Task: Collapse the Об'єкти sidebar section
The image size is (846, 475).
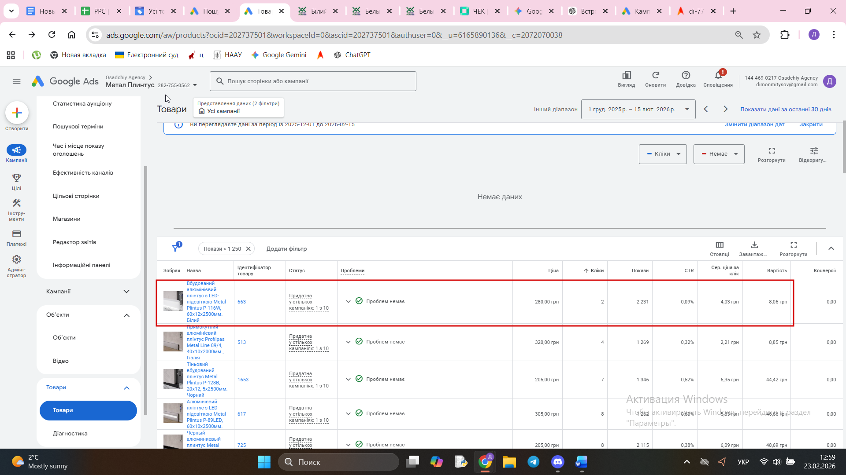Action: 126,315
